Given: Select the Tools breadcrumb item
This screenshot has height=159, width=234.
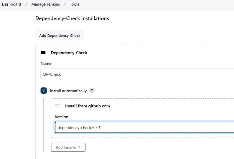Looking at the screenshot, I should click(x=75, y=4).
